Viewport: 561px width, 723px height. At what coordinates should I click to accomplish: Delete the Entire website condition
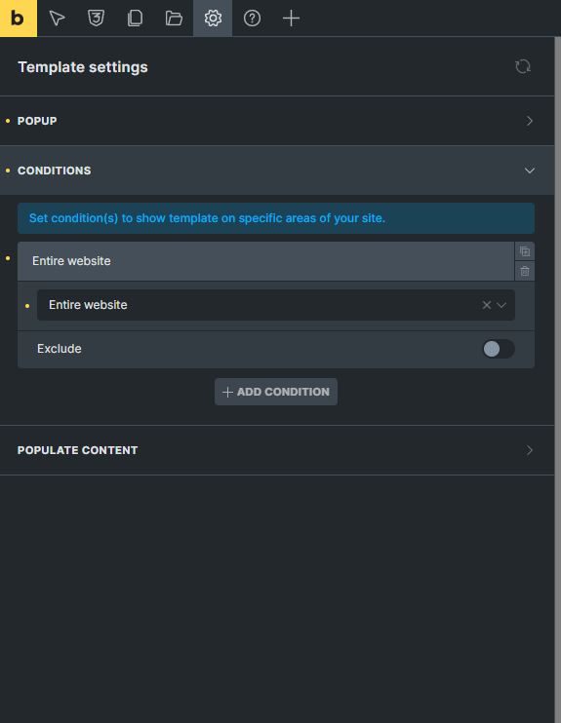(x=525, y=271)
